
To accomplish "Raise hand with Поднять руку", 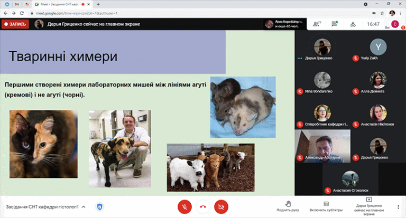I will [x=288, y=205].
